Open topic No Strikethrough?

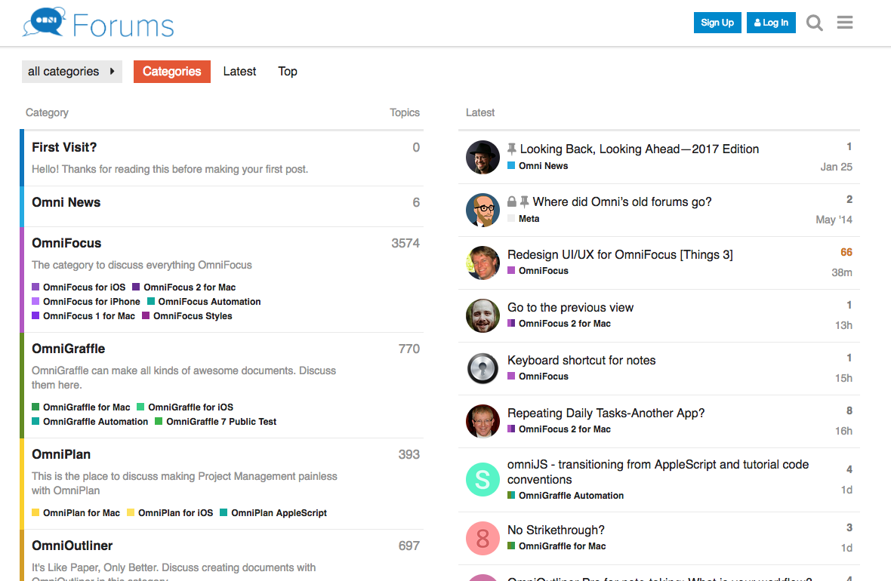556,530
